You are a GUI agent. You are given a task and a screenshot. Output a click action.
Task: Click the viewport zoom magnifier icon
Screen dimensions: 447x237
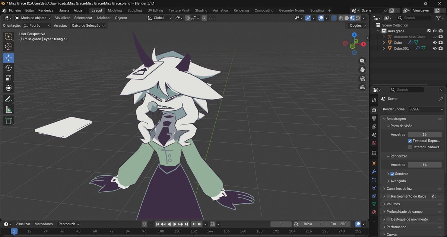362,61
